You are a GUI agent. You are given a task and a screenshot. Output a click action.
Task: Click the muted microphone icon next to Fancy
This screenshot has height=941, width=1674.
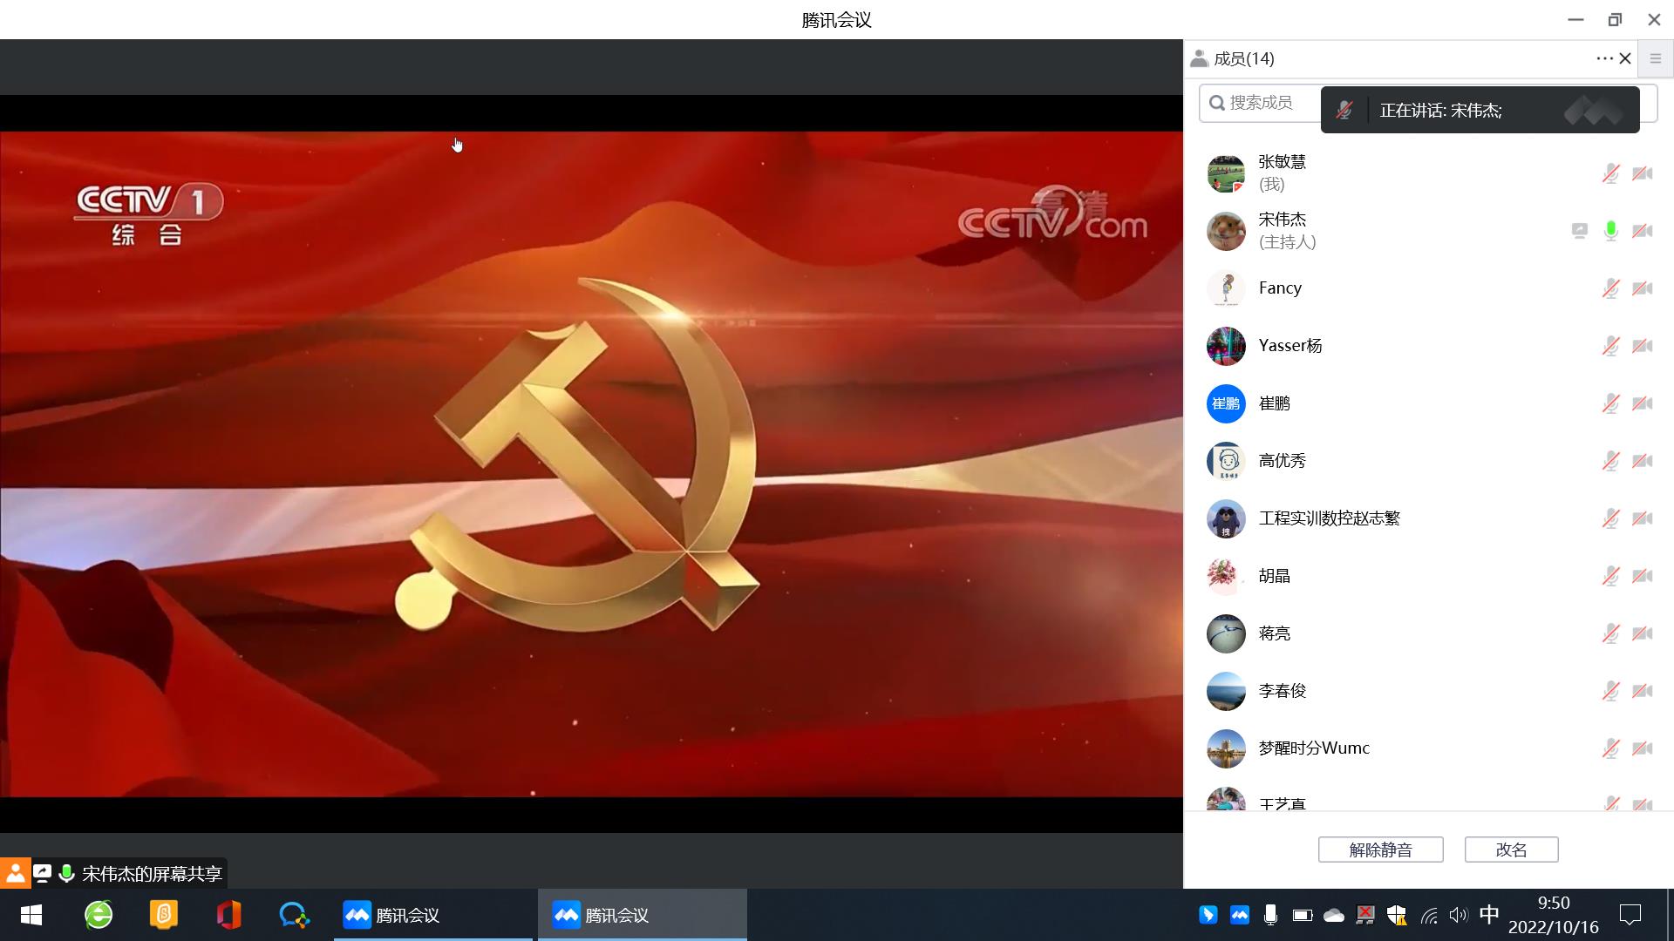pos(1610,288)
